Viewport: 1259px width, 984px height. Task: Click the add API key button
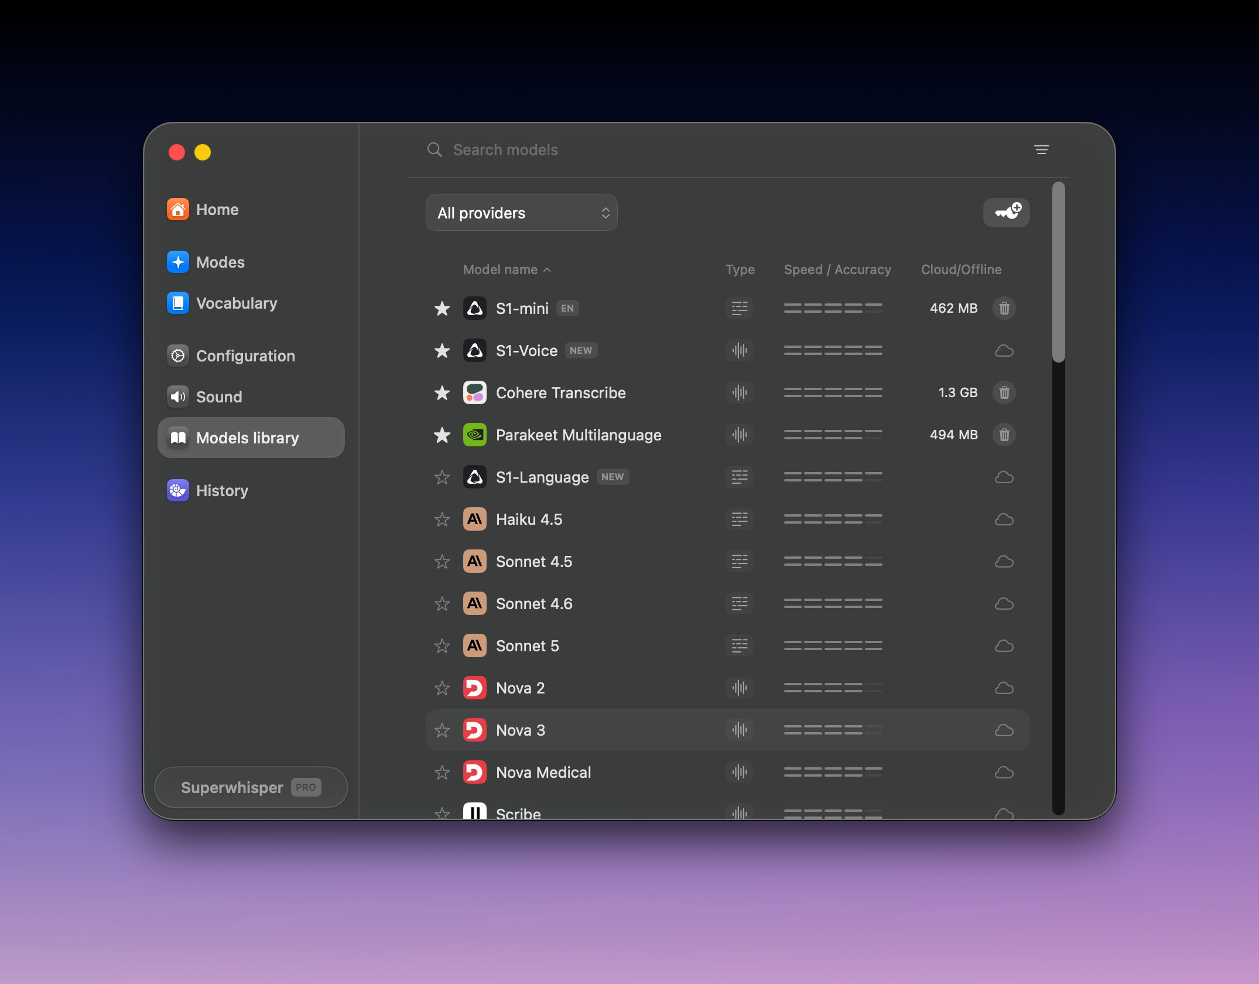click(x=1006, y=212)
